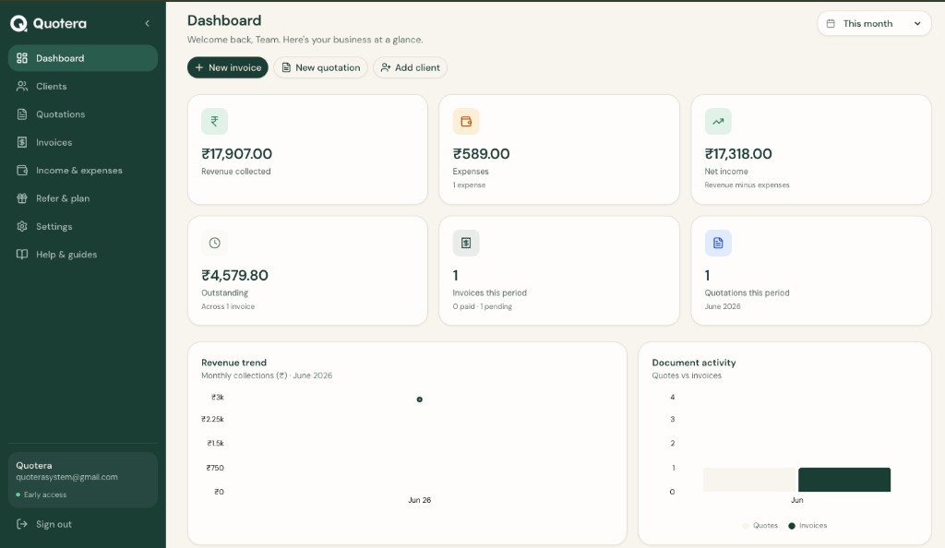This screenshot has width=945, height=548.
Task: Click the wallet icon on Expenses card
Action: click(x=466, y=121)
